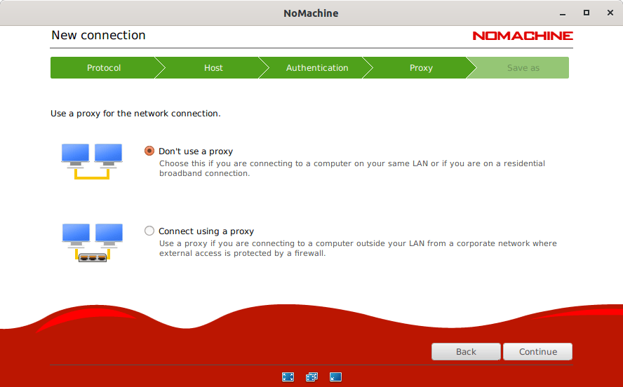This screenshot has height=387, width=623.
Task: Click the proxy connection computers icon
Action: click(x=92, y=242)
